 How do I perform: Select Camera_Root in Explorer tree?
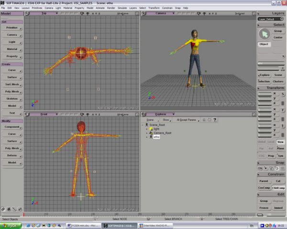click(162, 133)
